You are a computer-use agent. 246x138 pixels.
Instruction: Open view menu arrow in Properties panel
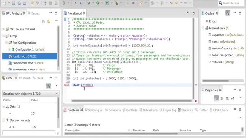tap(241, 97)
